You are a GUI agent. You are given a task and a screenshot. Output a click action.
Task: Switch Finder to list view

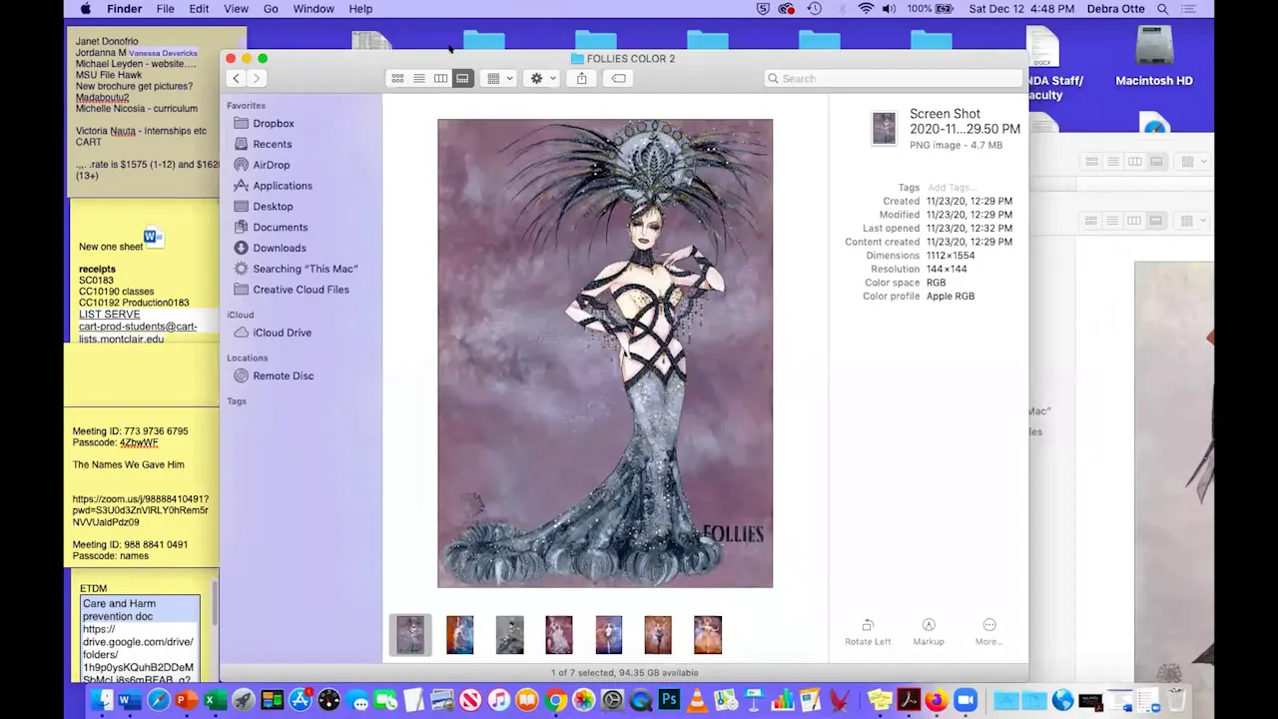(419, 78)
